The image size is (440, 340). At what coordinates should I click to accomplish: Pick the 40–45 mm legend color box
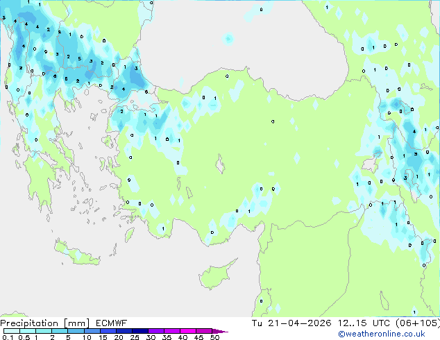coord(188,331)
